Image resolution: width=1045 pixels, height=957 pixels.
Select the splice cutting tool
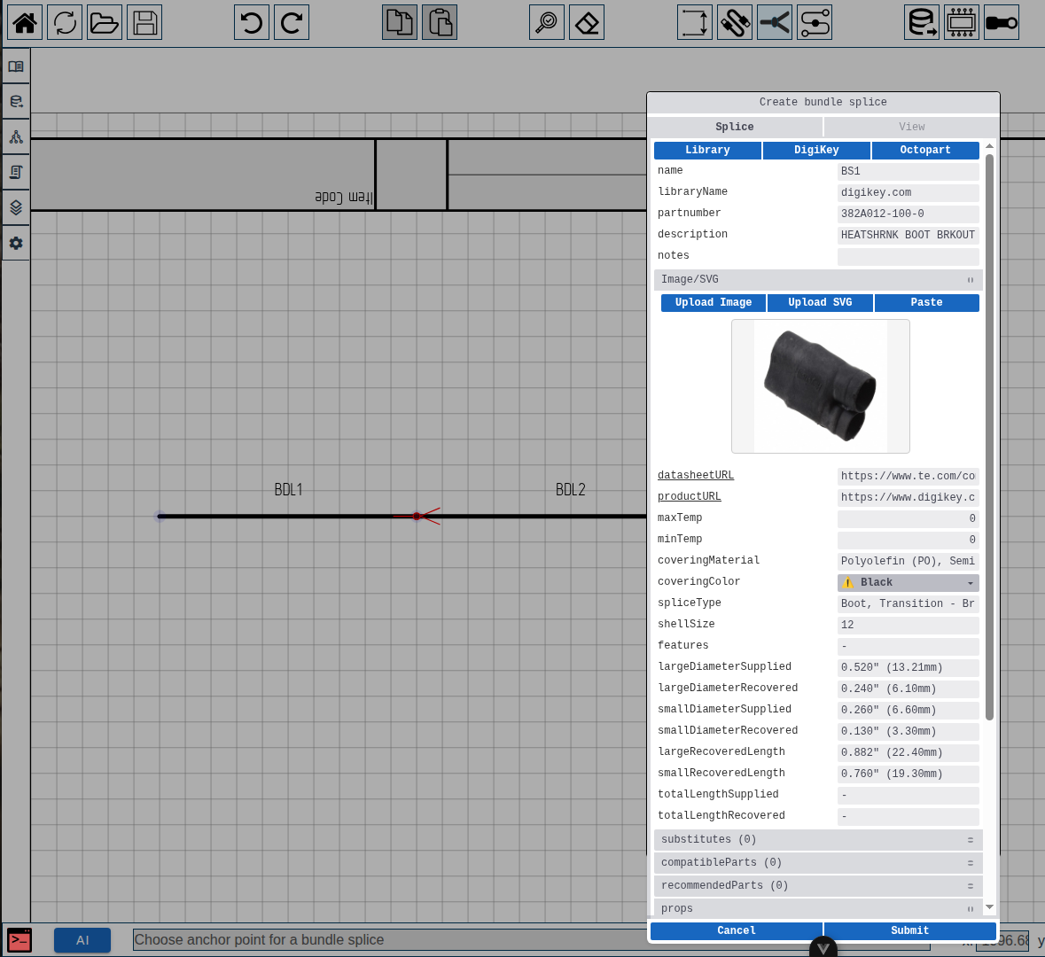point(774,22)
